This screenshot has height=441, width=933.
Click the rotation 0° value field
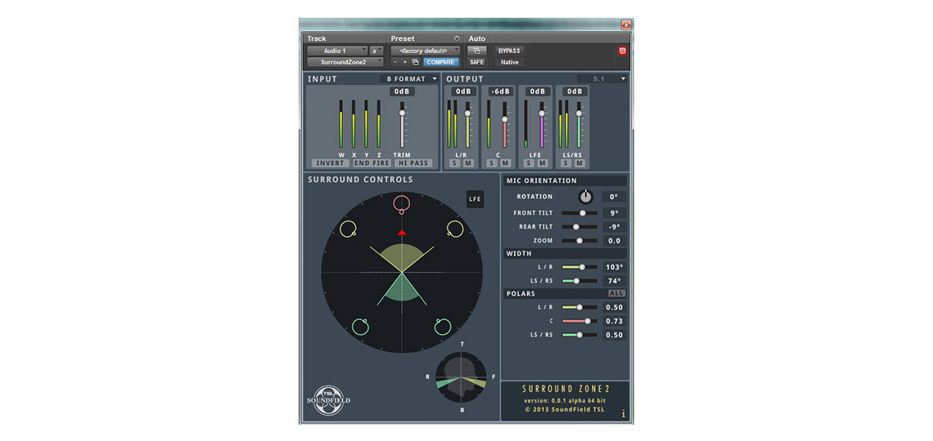[x=614, y=197]
